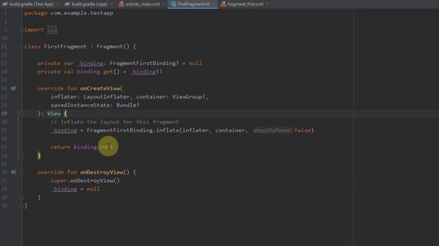Image resolution: width=439 pixels, height=246 pixels.
Task: Click the onCreateView function name
Action: [x=100, y=88]
